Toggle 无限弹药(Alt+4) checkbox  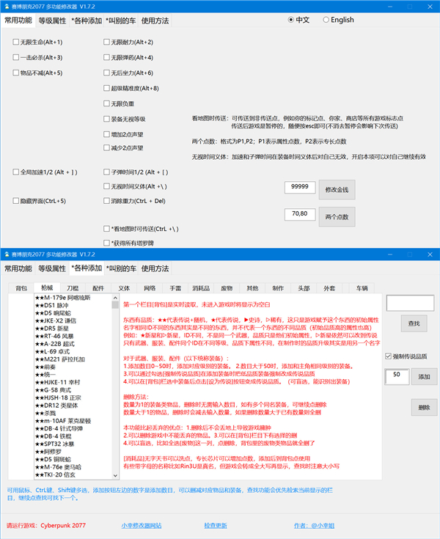pyautogui.click(x=106, y=57)
